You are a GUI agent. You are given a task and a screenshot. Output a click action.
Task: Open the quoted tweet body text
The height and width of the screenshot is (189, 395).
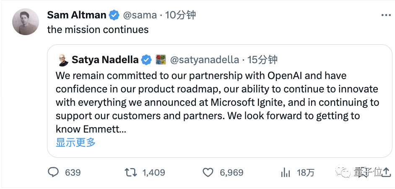point(217,103)
